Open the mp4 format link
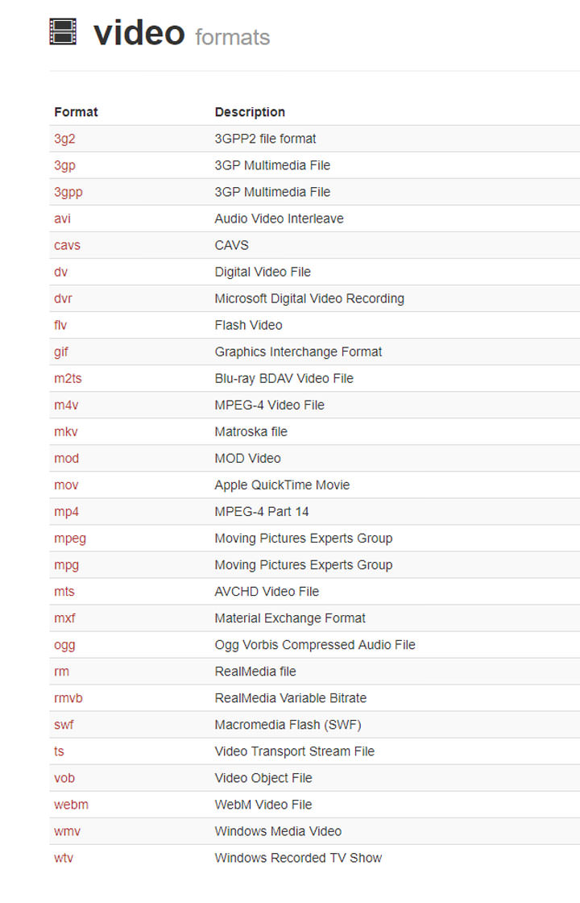Image resolution: width=580 pixels, height=903 pixels. (x=66, y=511)
